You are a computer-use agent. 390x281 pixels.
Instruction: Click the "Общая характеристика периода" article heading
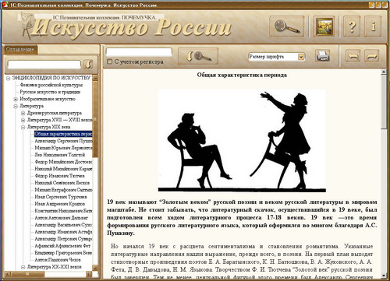click(x=242, y=76)
